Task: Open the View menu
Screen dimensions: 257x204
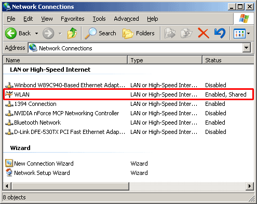Action: [47, 19]
